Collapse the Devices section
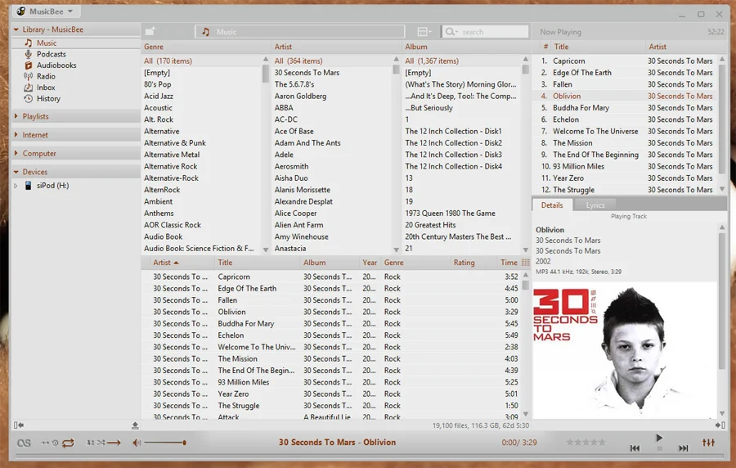The width and height of the screenshot is (736, 468). pyautogui.click(x=16, y=172)
